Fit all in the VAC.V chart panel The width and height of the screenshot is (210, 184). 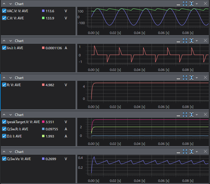tap(185, 4)
